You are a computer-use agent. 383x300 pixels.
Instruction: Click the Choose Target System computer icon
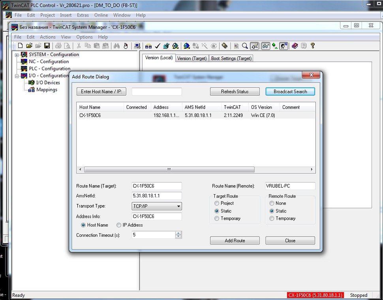click(137, 46)
